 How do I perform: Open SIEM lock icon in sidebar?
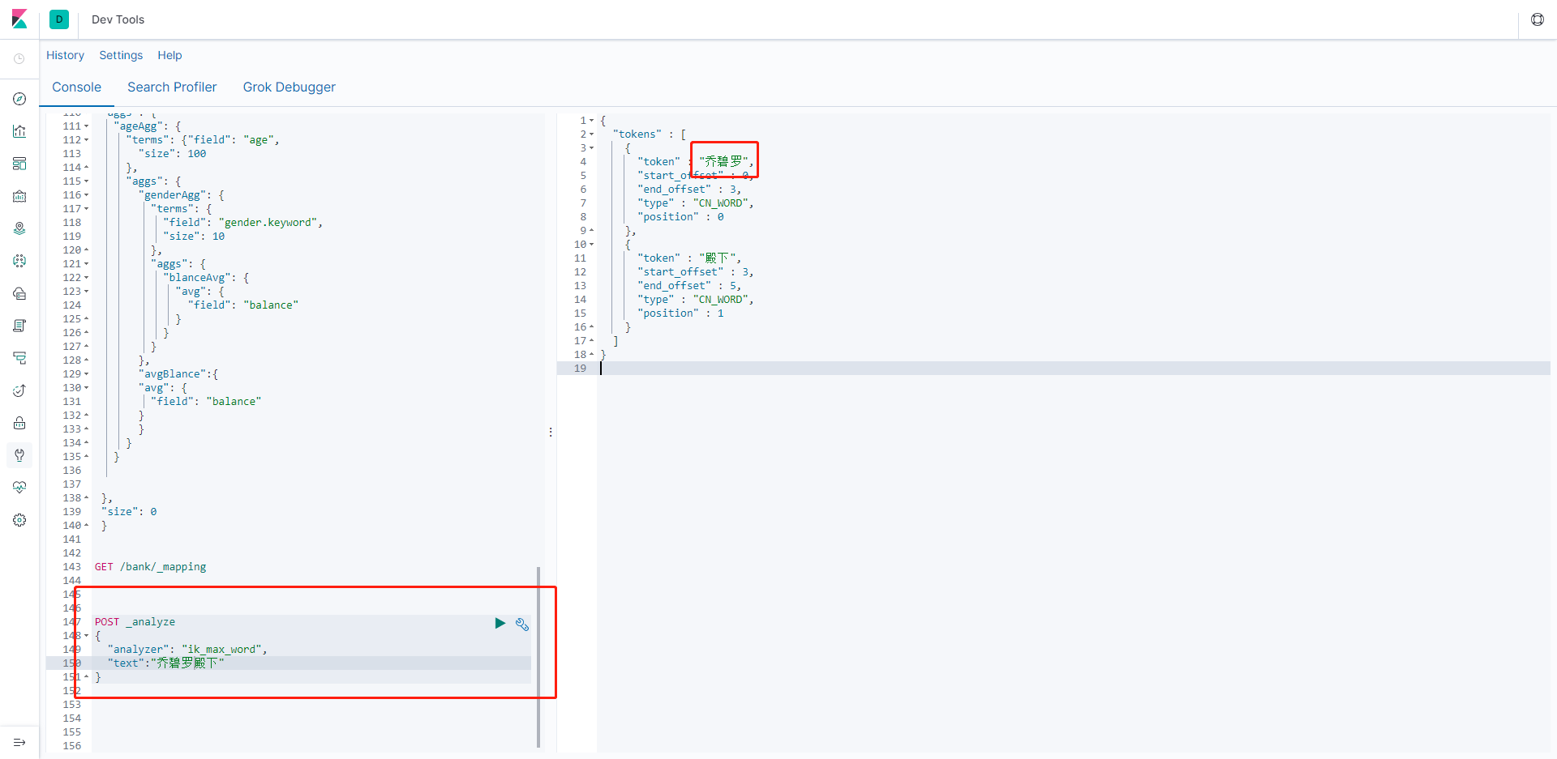[19, 423]
